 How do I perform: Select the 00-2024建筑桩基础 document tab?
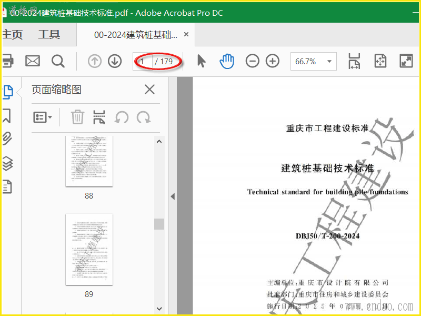136,35
